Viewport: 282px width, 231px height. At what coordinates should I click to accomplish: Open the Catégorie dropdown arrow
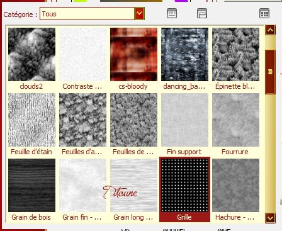point(139,14)
